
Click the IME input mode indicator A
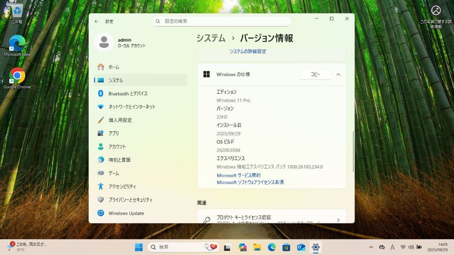tap(392, 247)
